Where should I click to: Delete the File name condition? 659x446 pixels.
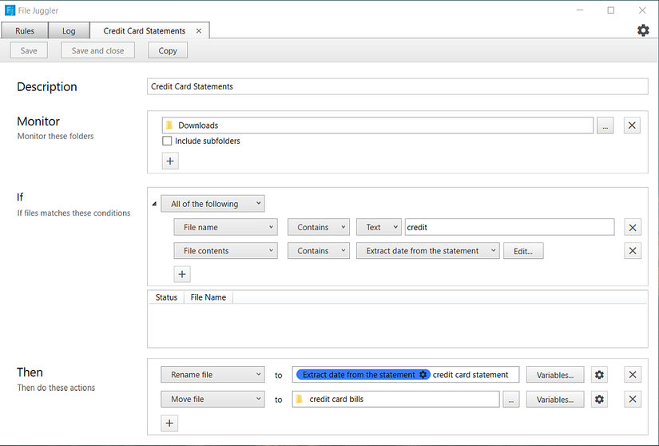tap(633, 228)
